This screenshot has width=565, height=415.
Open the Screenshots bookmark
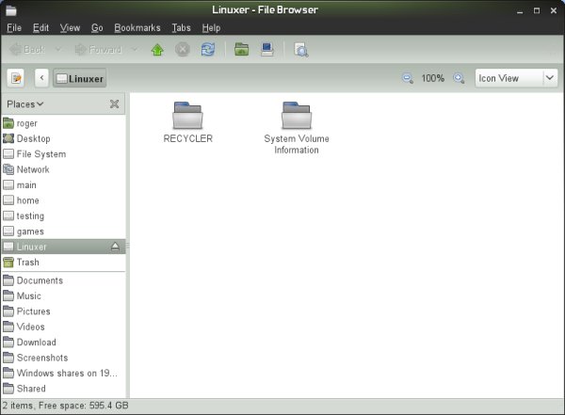click(63, 359)
